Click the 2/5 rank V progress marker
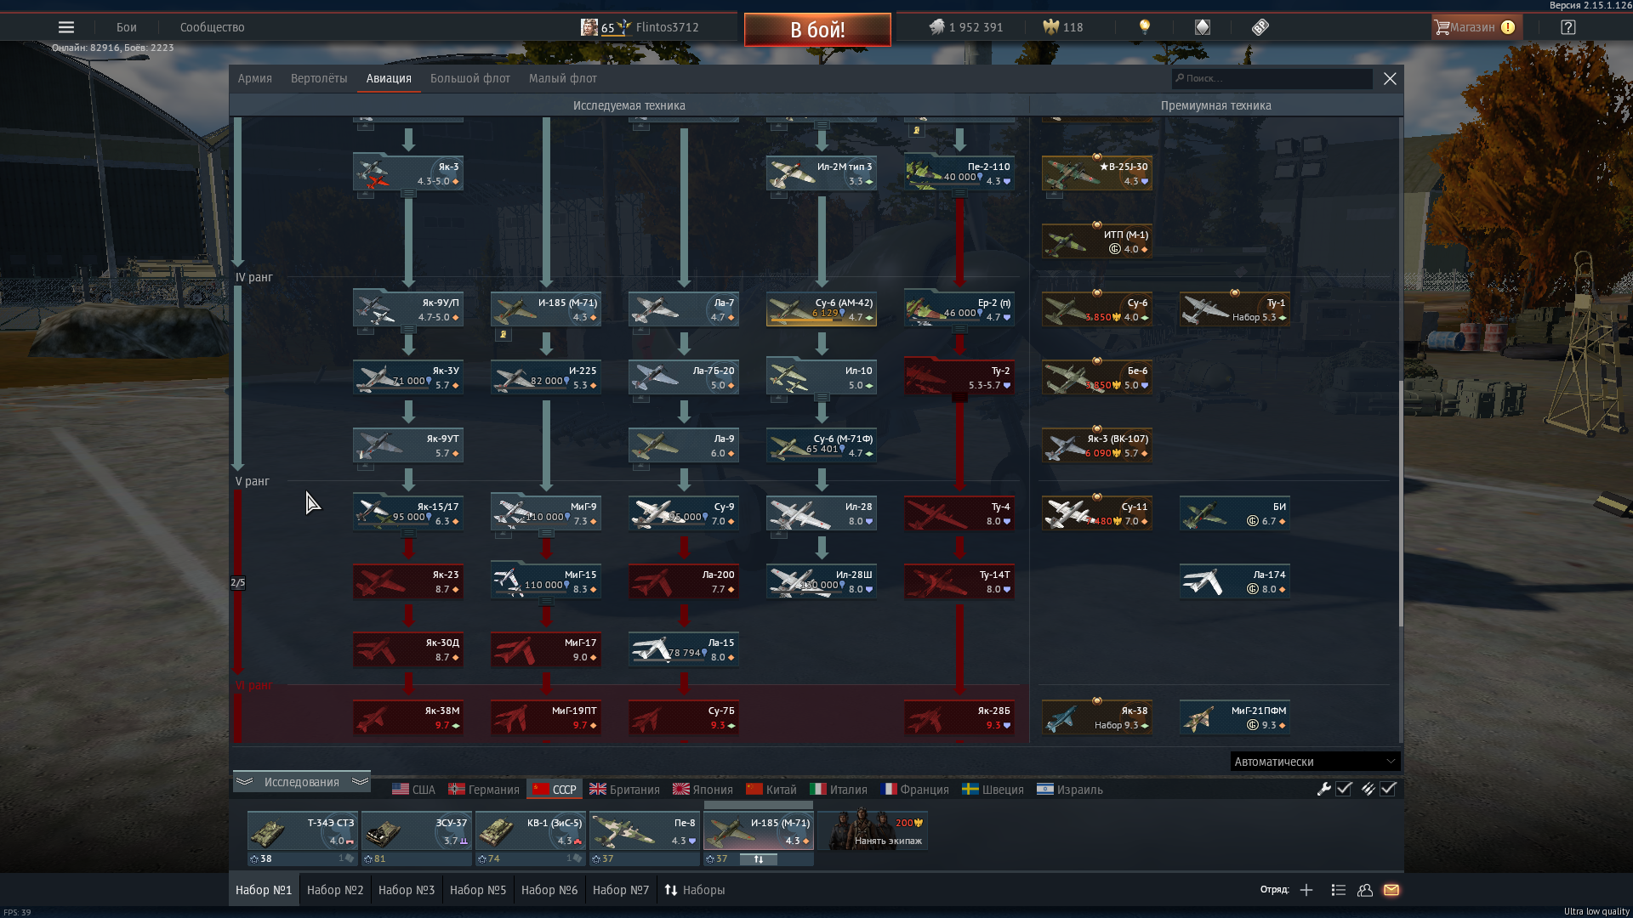 [238, 583]
